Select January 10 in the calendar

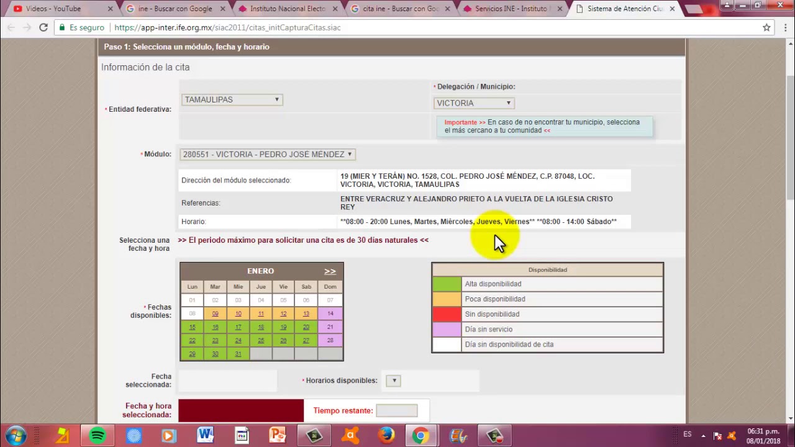click(x=238, y=314)
